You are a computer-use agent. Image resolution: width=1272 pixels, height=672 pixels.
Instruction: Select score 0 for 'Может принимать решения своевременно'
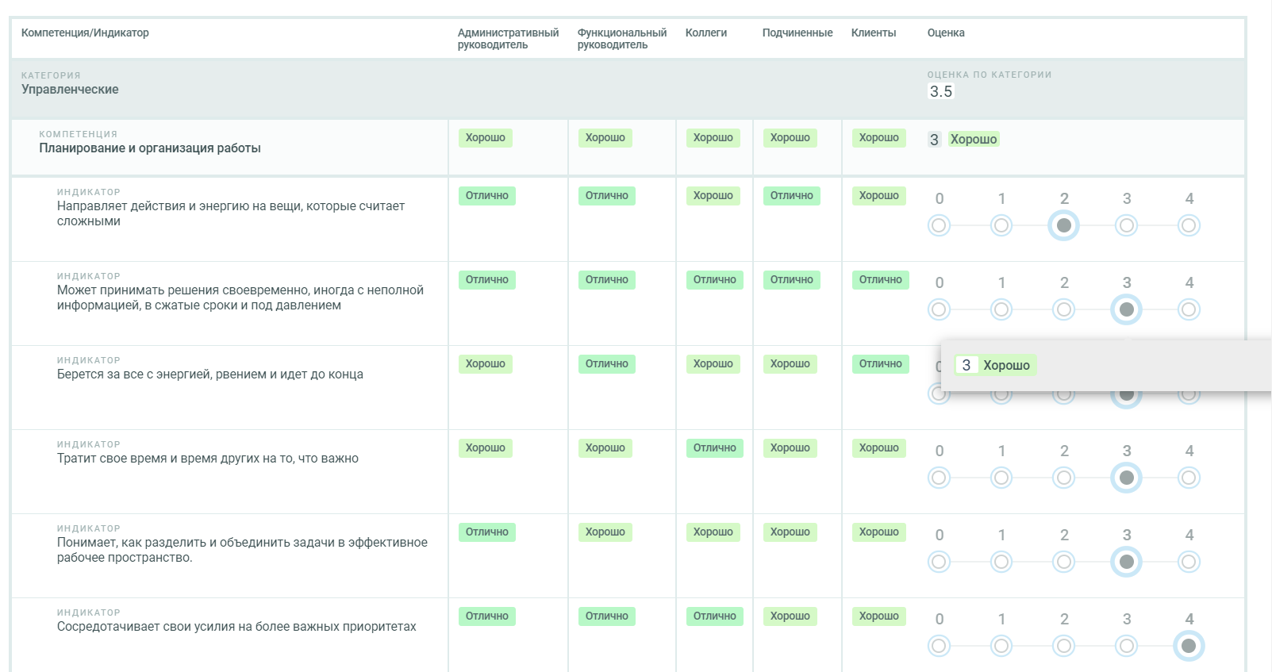[x=940, y=309]
